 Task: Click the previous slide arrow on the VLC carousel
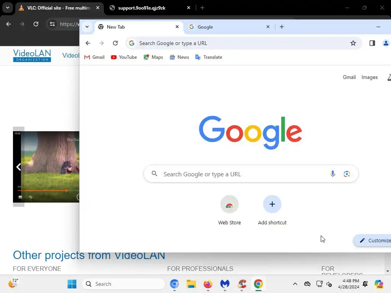(x=18, y=167)
